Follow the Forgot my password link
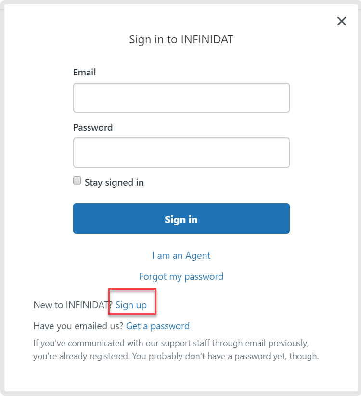The height and width of the screenshot is (396, 361). click(181, 276)
